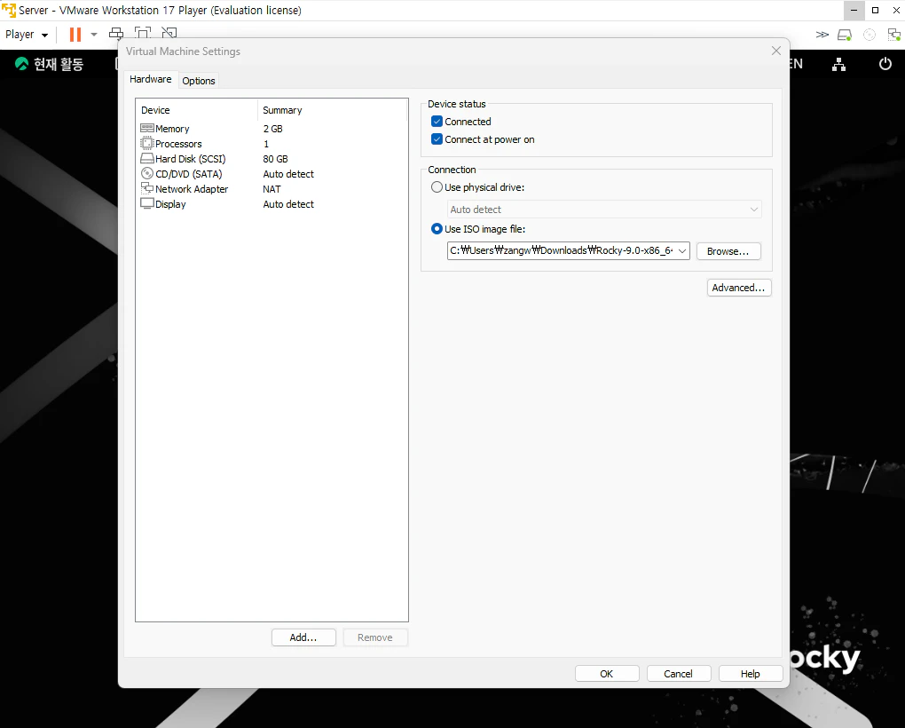Open the power options arrow beside pause
The image size is (905, 728).
94,35
